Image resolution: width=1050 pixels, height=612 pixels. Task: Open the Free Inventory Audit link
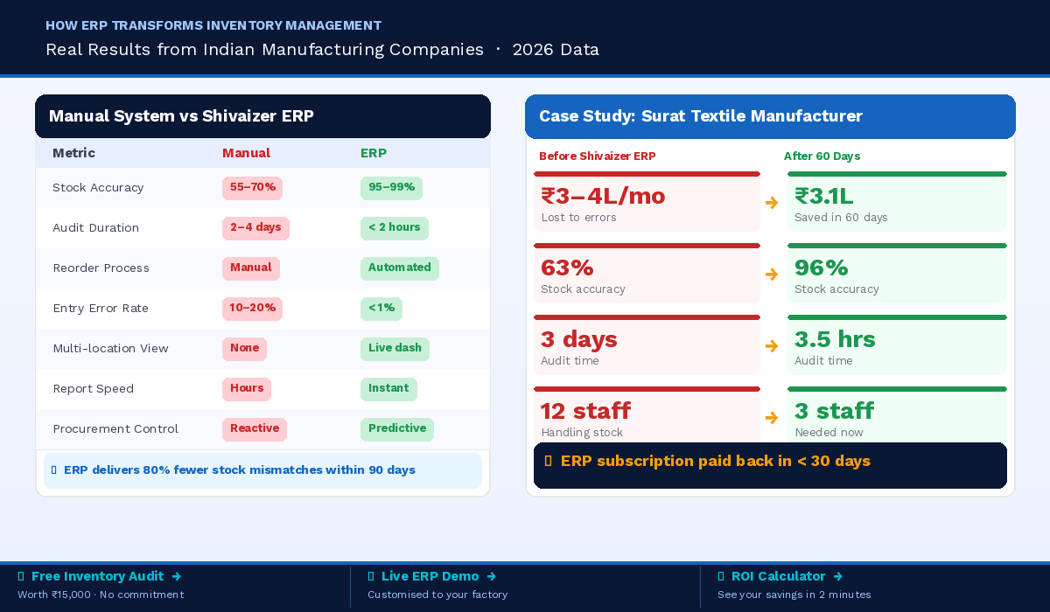(99, 576)
